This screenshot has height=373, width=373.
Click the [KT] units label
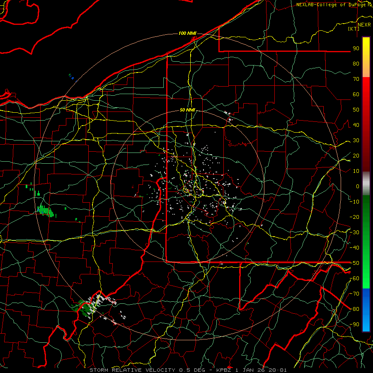[x=354, y=29]
